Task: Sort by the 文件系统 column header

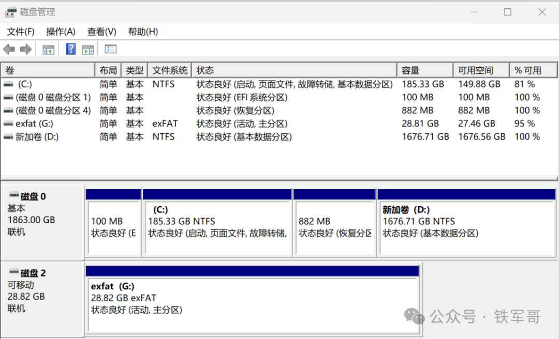Action: click(170, 70)
